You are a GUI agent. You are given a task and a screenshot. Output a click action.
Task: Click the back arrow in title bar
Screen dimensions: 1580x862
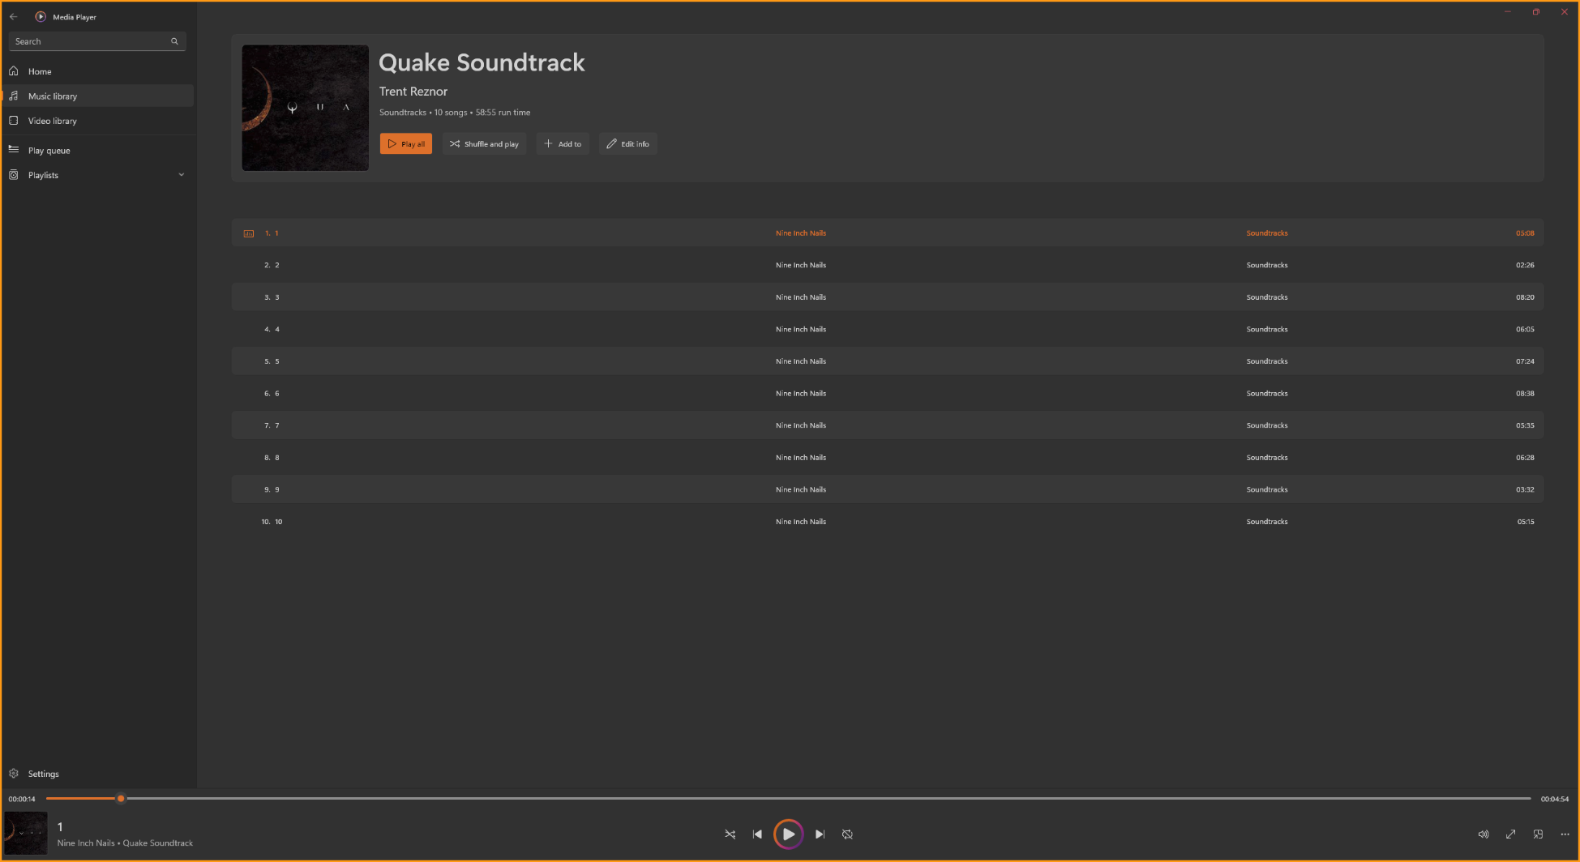tap(13, 16)
